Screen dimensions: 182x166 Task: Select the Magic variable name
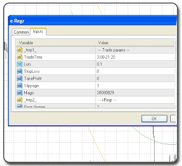[x=29, y=93]
